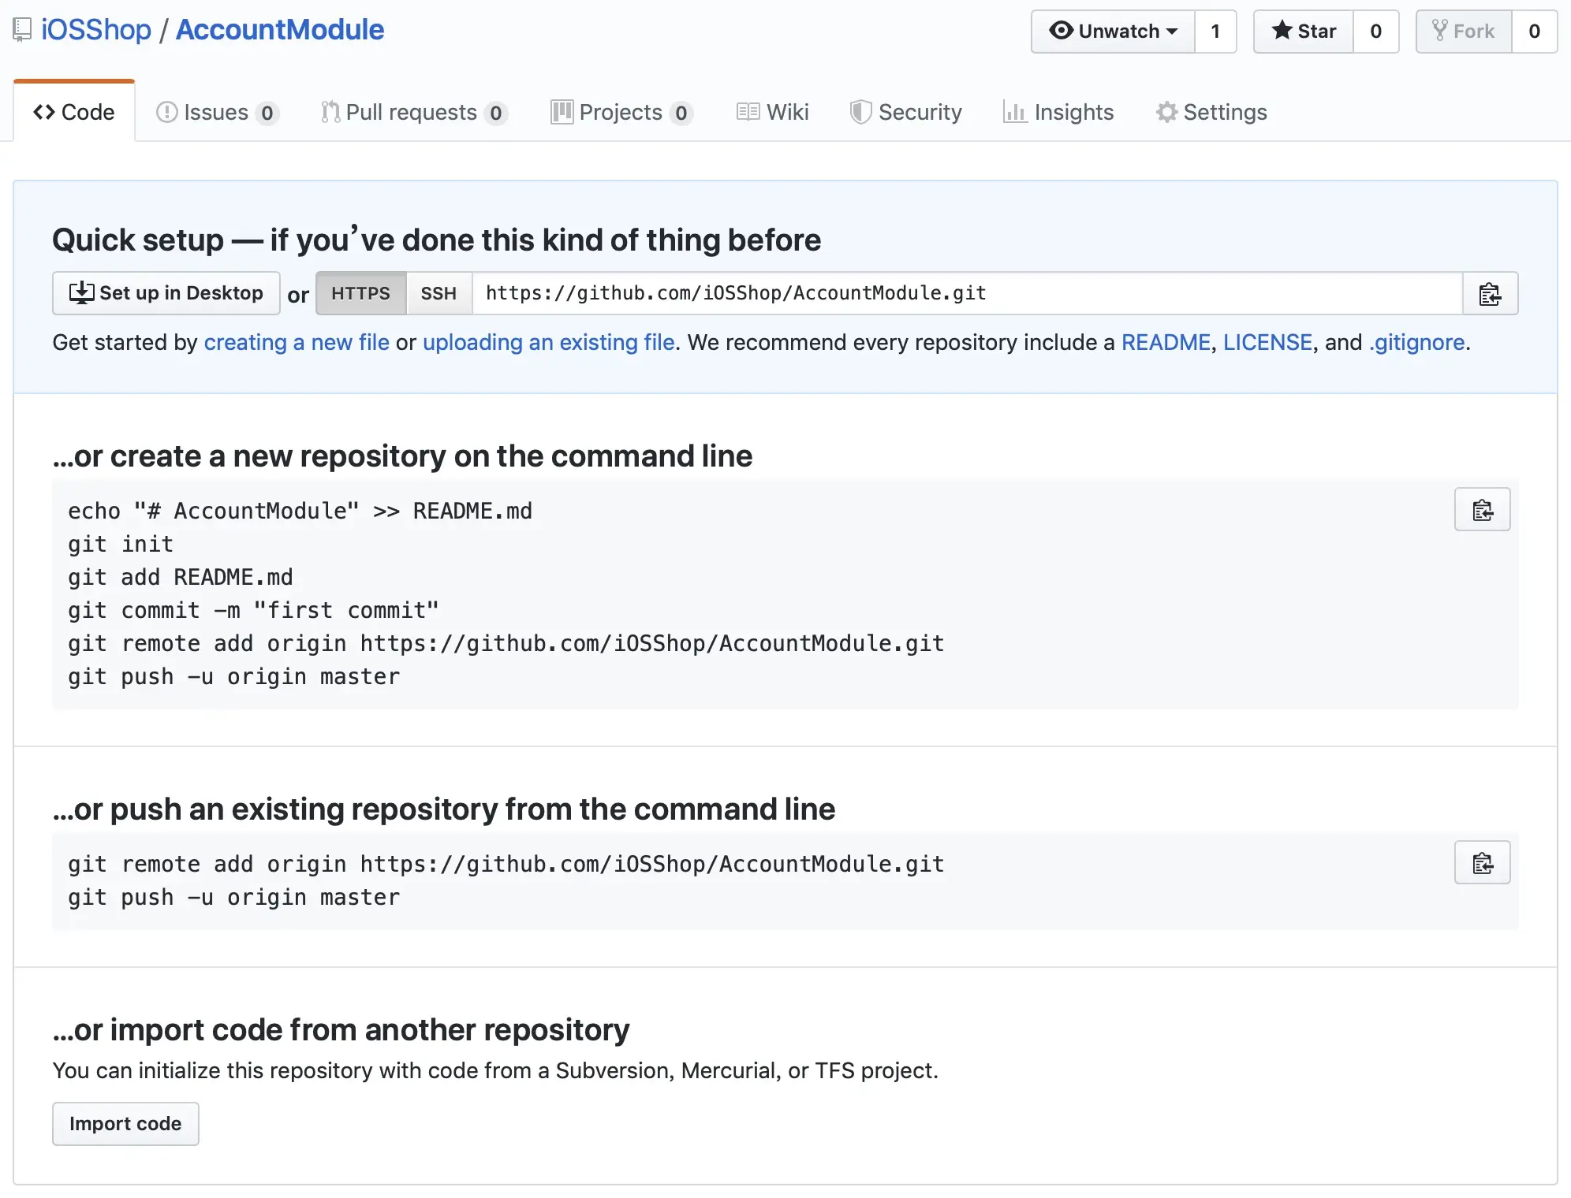Open the iOSShop owner page

pyautogui.click(x=96, y=30)
